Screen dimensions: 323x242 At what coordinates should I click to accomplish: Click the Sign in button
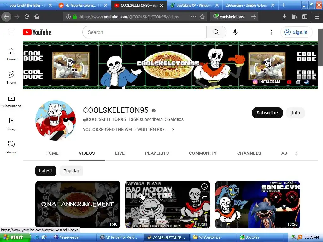(296, 32)
